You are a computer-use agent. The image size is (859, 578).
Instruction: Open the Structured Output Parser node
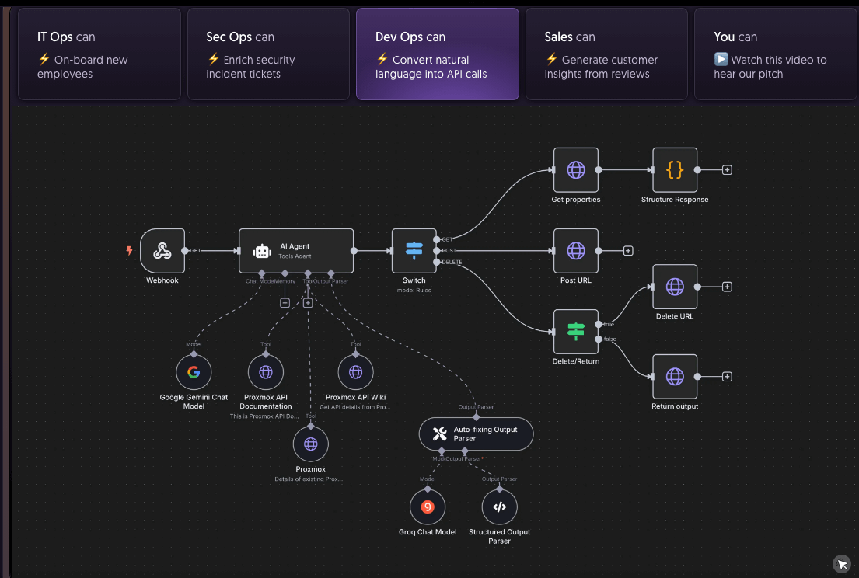pos(499,507)
